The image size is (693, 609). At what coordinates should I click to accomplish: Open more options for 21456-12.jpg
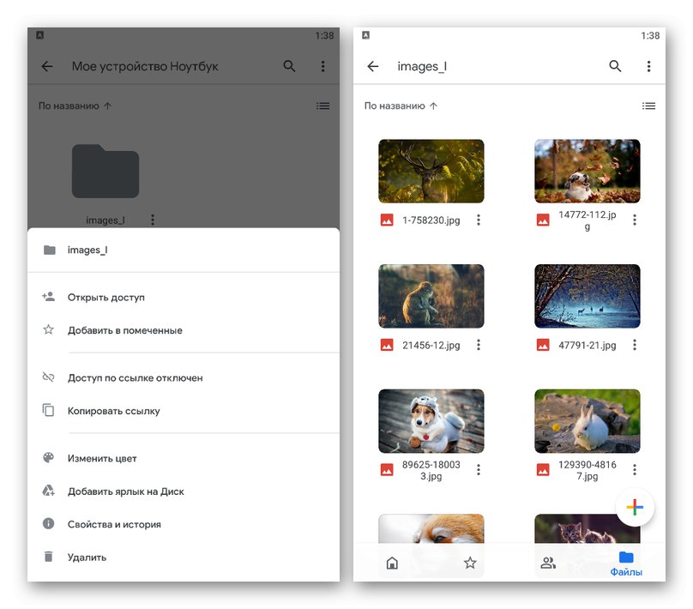(479, 345)
